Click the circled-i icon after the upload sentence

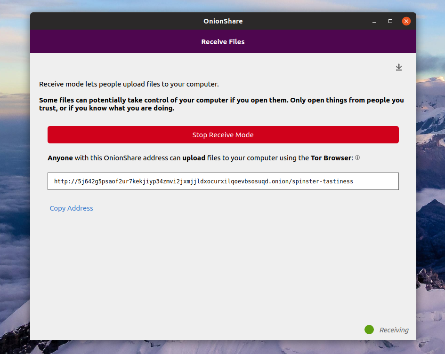pyautogui.click(x=357, y=157)
